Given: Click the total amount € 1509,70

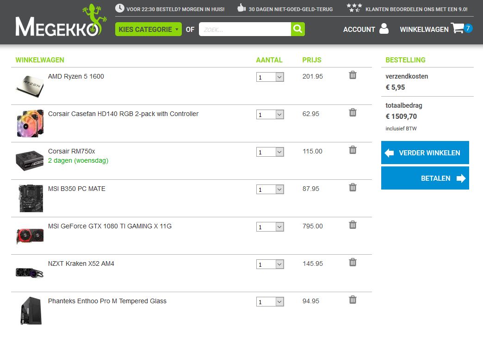Looking at the screenshot, I should [x=401, y=116].
